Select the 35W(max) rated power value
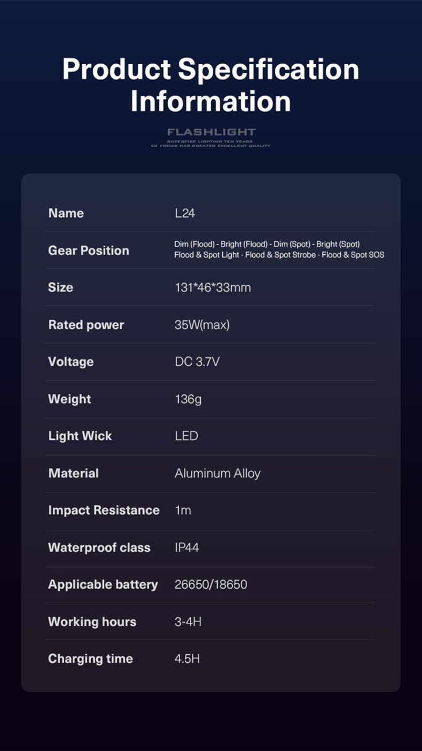 click(202, 325)
